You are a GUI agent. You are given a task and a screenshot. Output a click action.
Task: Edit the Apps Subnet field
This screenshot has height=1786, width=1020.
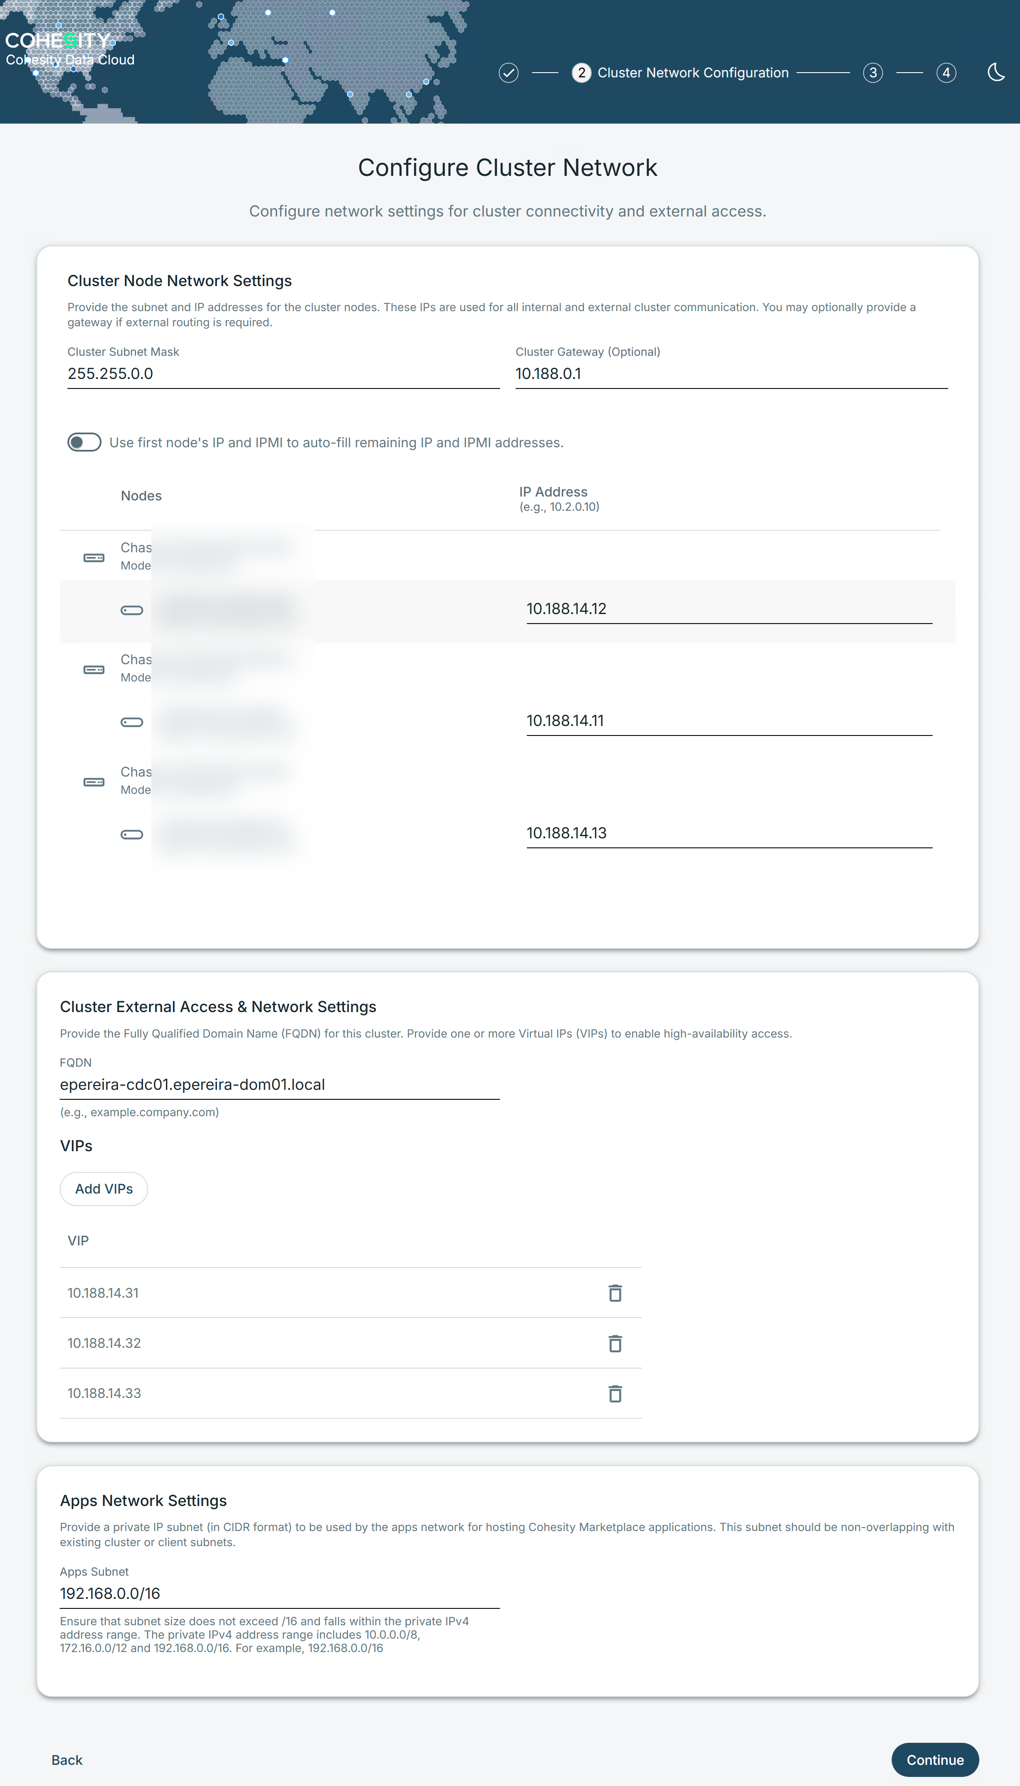[279, 1593]
